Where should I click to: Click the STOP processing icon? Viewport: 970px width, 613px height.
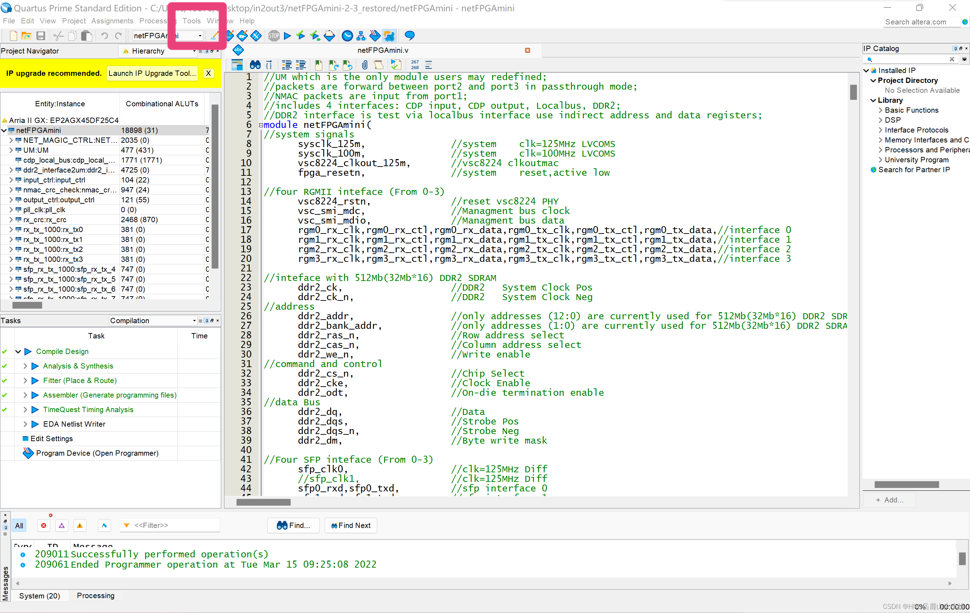(274, 36)
